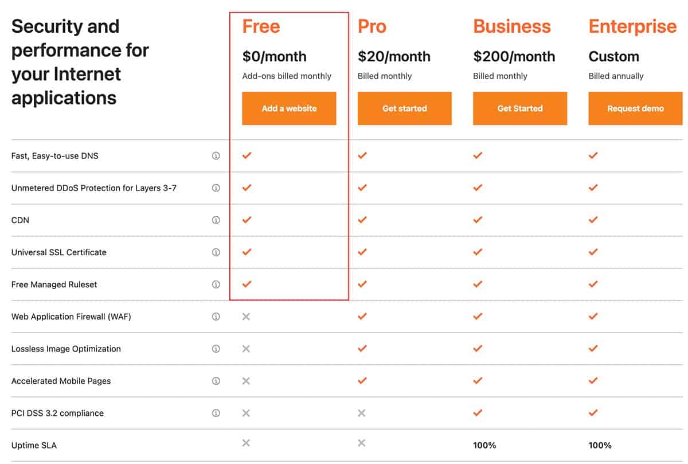Click Add a website button
688x464 pixels.
click(289, 108)
